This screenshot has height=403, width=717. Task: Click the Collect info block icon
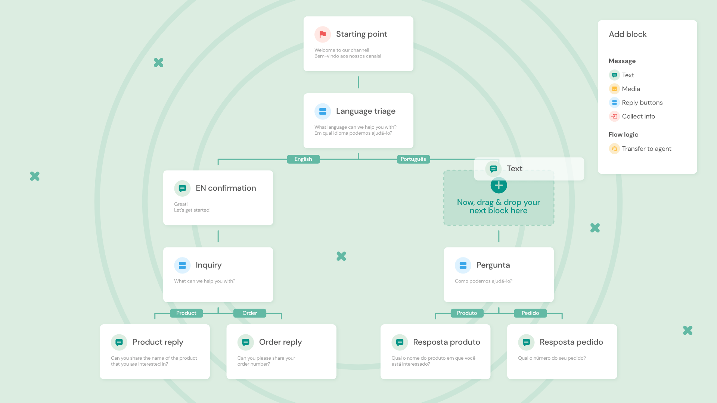614,116
